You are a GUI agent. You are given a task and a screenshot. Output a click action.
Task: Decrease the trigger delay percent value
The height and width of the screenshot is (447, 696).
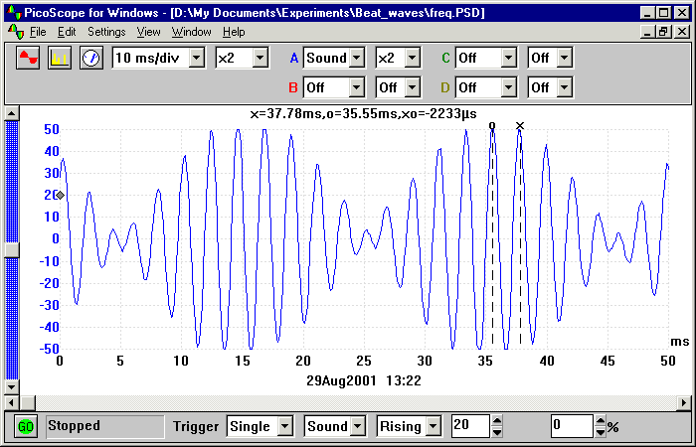(x=600, y=432)
